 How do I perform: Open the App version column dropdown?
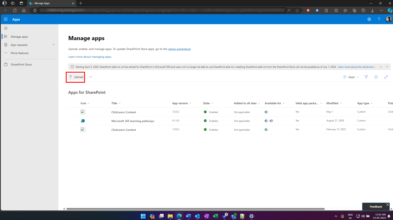pos(182,103)
